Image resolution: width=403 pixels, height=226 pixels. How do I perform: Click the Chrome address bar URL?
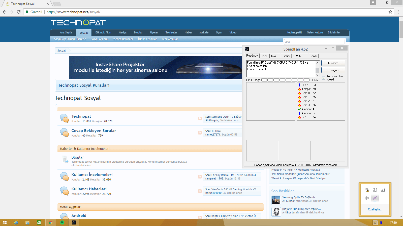click(73, 12)
